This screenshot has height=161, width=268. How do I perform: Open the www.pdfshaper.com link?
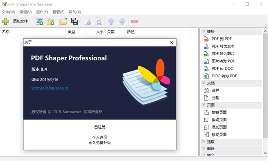tap(50, 88)
